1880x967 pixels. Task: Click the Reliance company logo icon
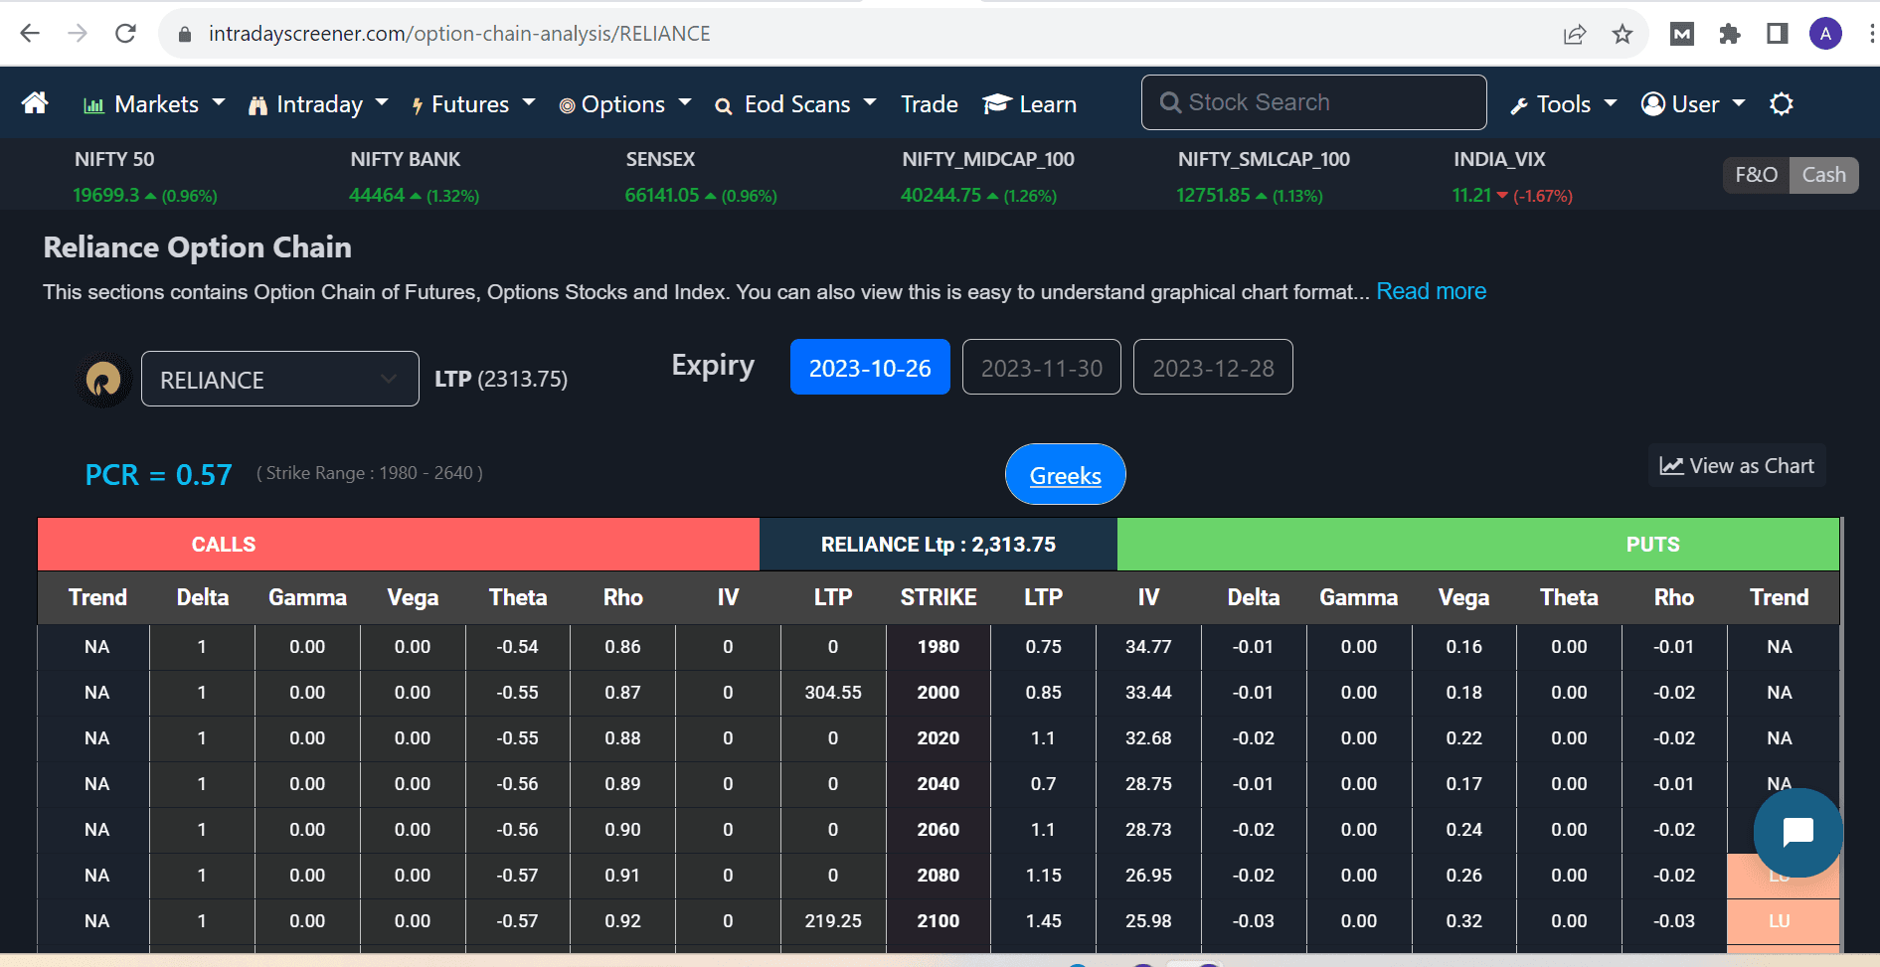pos(103,379)
